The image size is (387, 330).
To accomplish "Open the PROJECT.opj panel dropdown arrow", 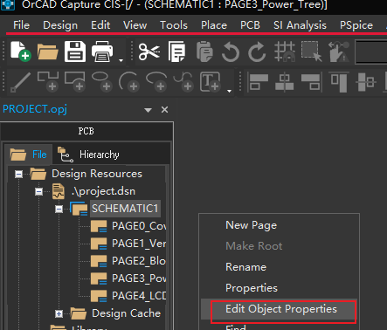I will [x=148, y=110].
